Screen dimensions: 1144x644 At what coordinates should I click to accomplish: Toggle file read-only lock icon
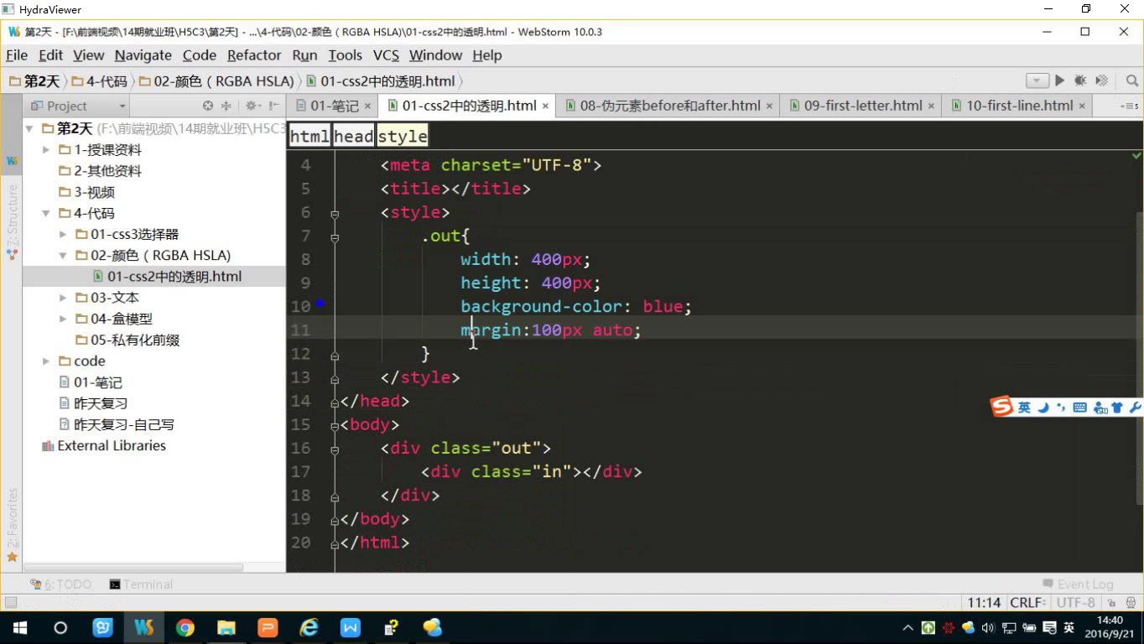coord(1112,603)
